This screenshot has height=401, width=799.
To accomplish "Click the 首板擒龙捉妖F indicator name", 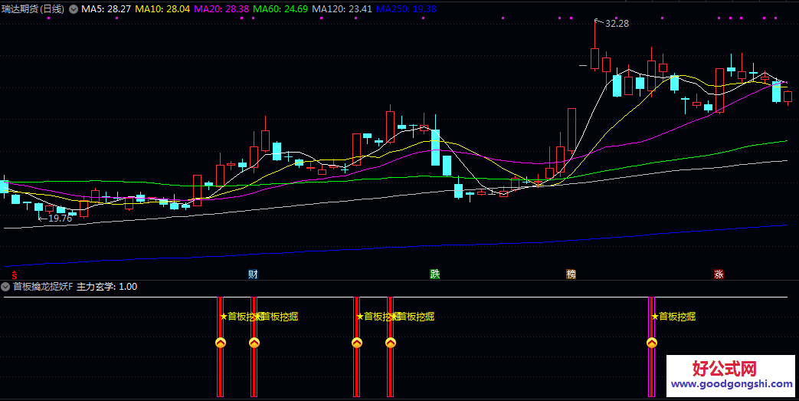I will coord(43,287).
